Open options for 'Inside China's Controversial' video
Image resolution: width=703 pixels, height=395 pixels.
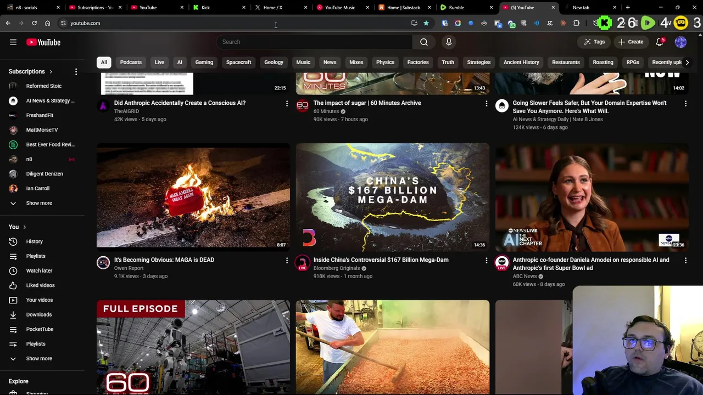(x=486, y=260)
